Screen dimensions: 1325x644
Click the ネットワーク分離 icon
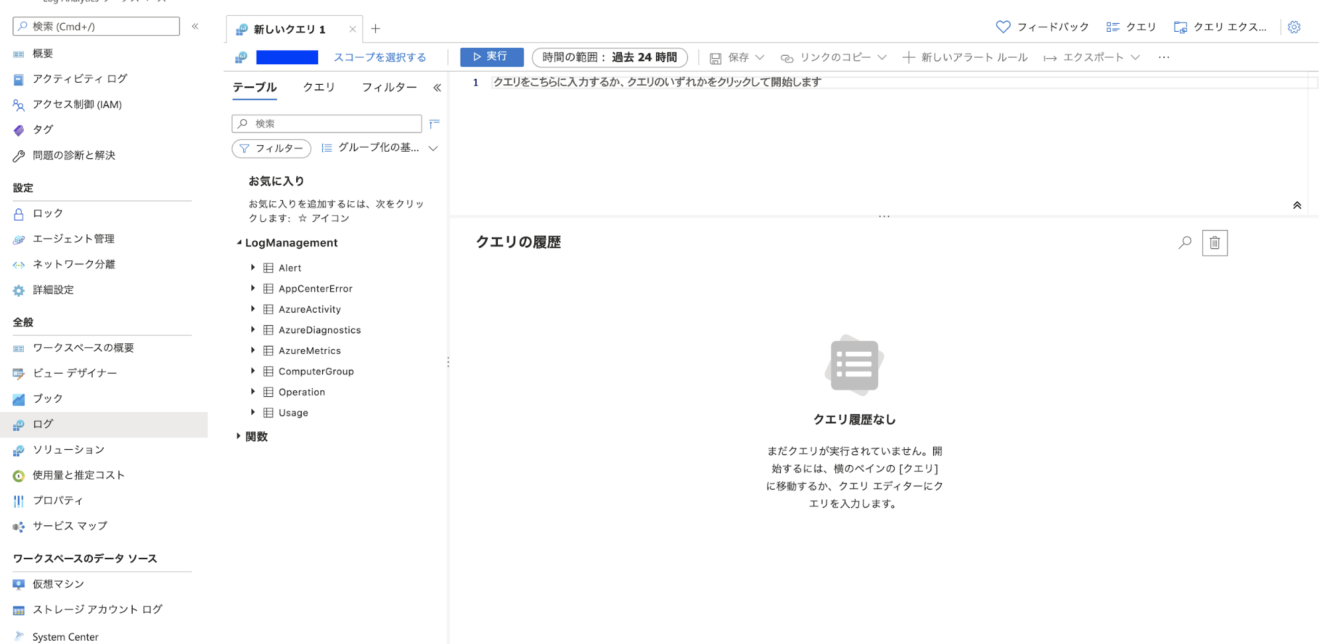19,265
